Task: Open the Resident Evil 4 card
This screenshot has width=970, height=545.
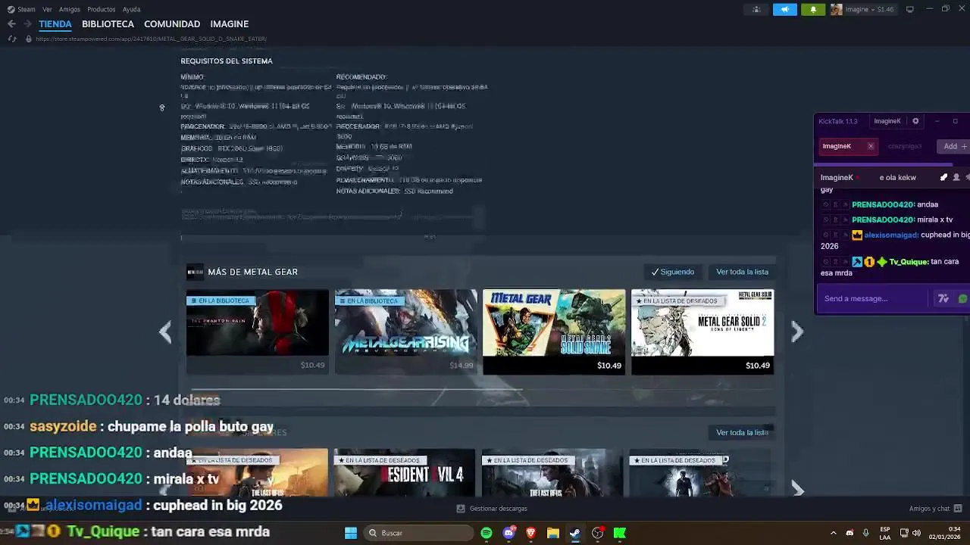Action: (x=405, y=474)
